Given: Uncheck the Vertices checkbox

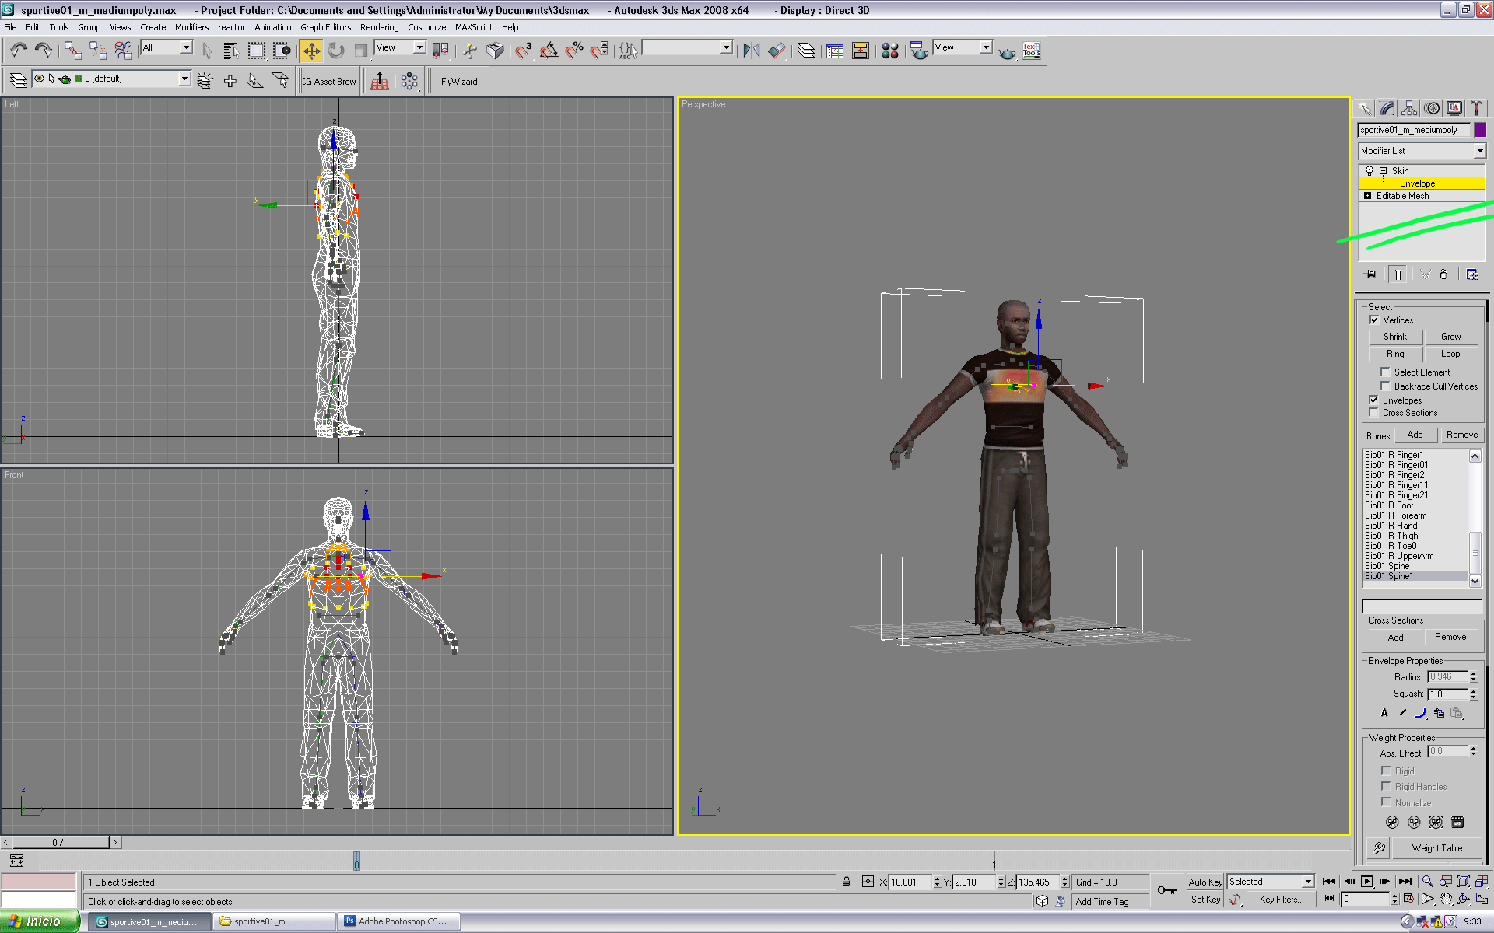Looking at the screenshot, I should 1374,320.
